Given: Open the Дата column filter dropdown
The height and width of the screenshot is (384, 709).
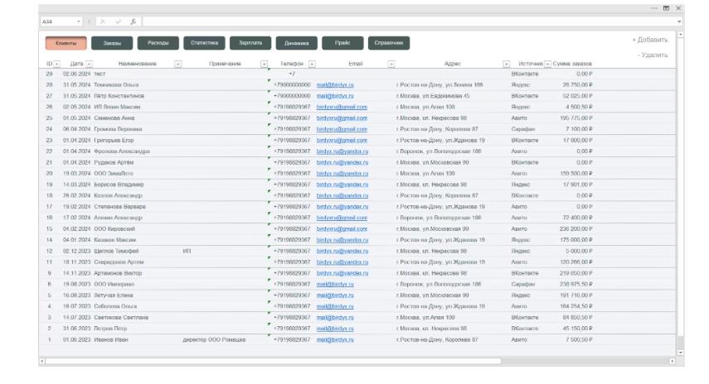Looking at the screenshot, I should tap(89, 64).
